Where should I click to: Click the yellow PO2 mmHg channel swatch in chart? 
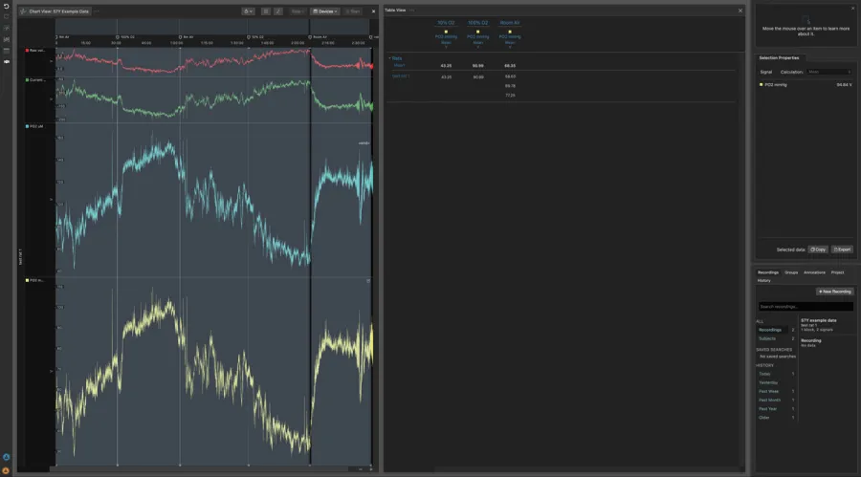pos(27,280)
